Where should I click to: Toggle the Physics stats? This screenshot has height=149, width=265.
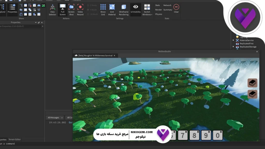[x=159, y=14]
